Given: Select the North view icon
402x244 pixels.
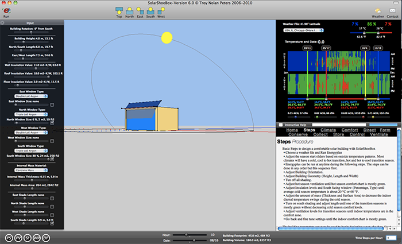Looking at the screenshot, I should 130,10.
